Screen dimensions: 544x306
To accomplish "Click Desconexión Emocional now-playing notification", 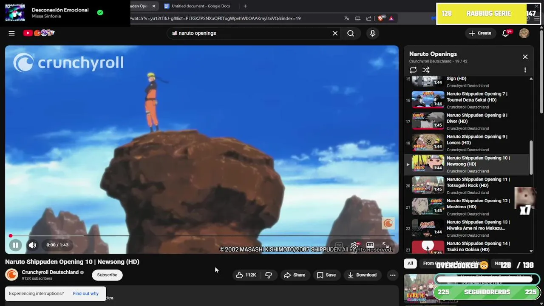I will 65,13.
